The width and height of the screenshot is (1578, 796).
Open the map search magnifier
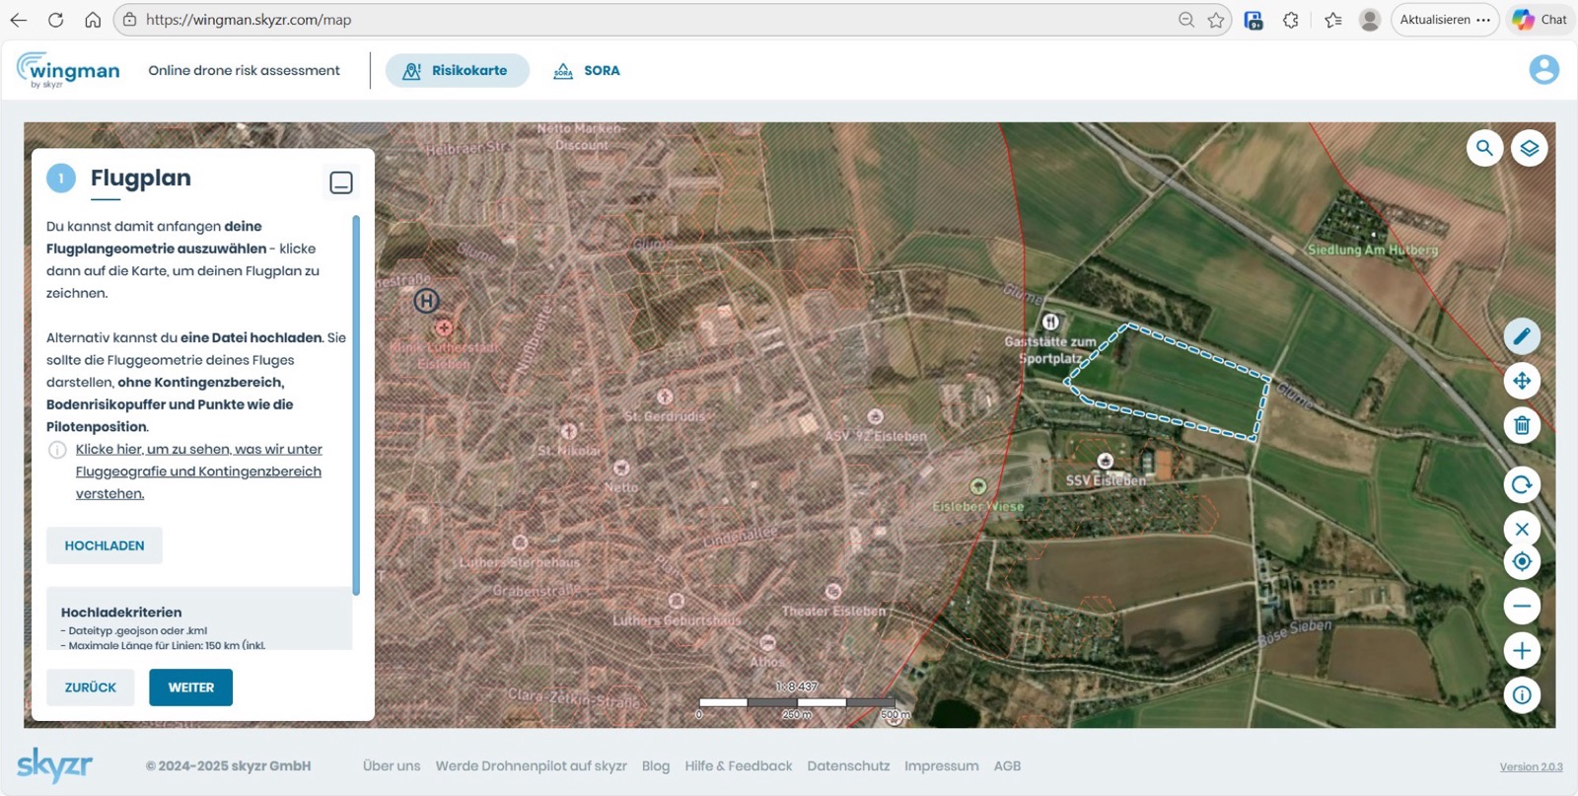[x=1484, y=148]
